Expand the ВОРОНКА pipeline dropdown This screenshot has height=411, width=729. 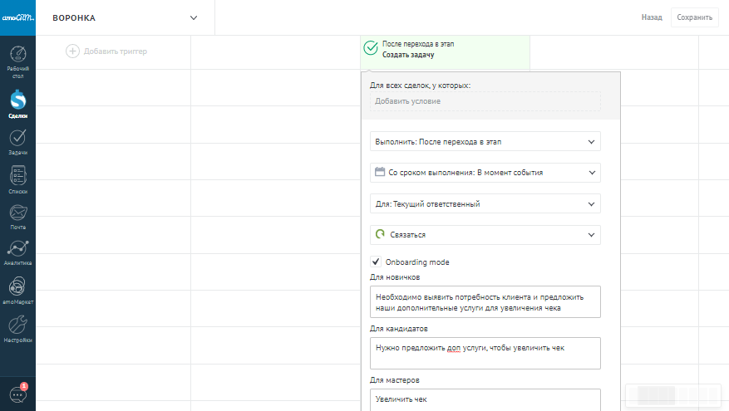click(194, 17)
